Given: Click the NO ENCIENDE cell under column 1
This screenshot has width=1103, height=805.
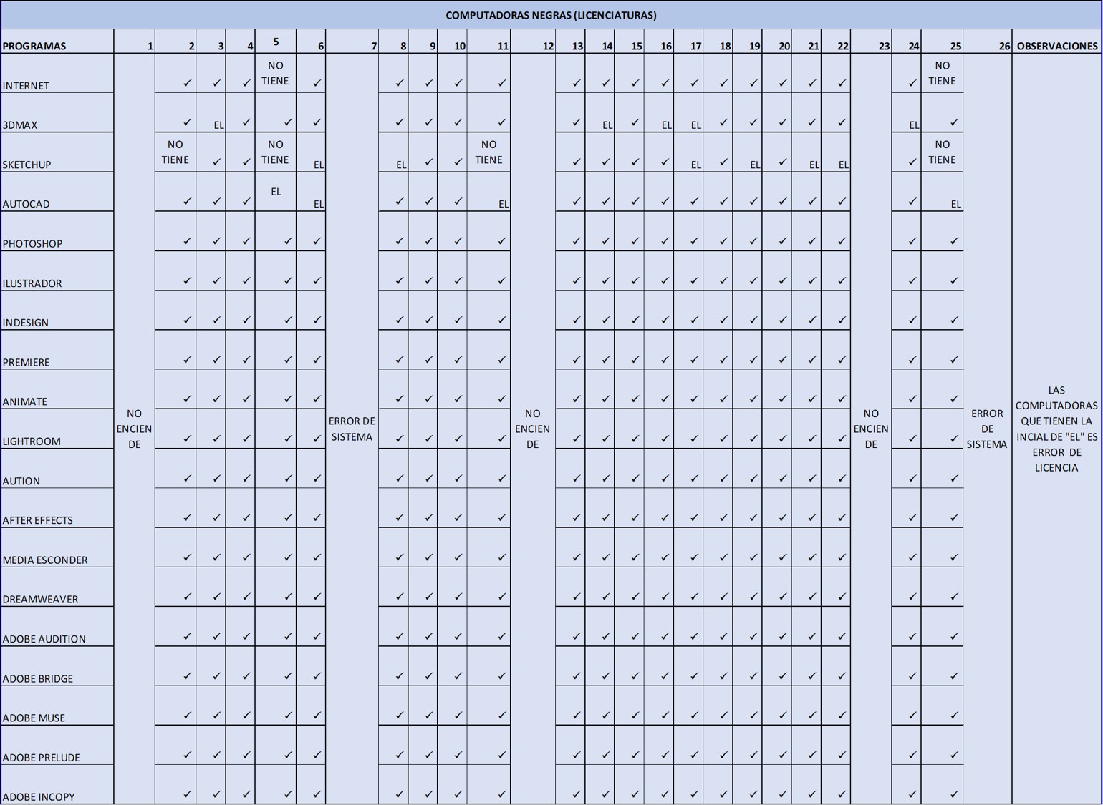Looking at the screenshot, I should [x=134, y=429].
